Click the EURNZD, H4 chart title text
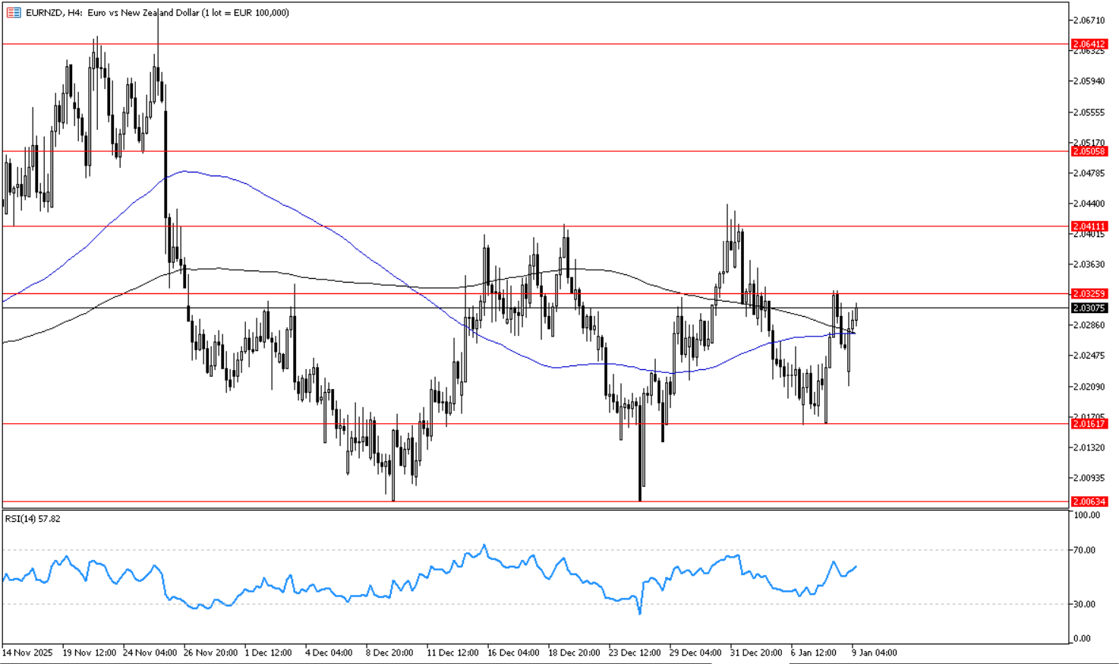Image resolution: width=1119 pixels, height=664 pixels. coord(157,12)
